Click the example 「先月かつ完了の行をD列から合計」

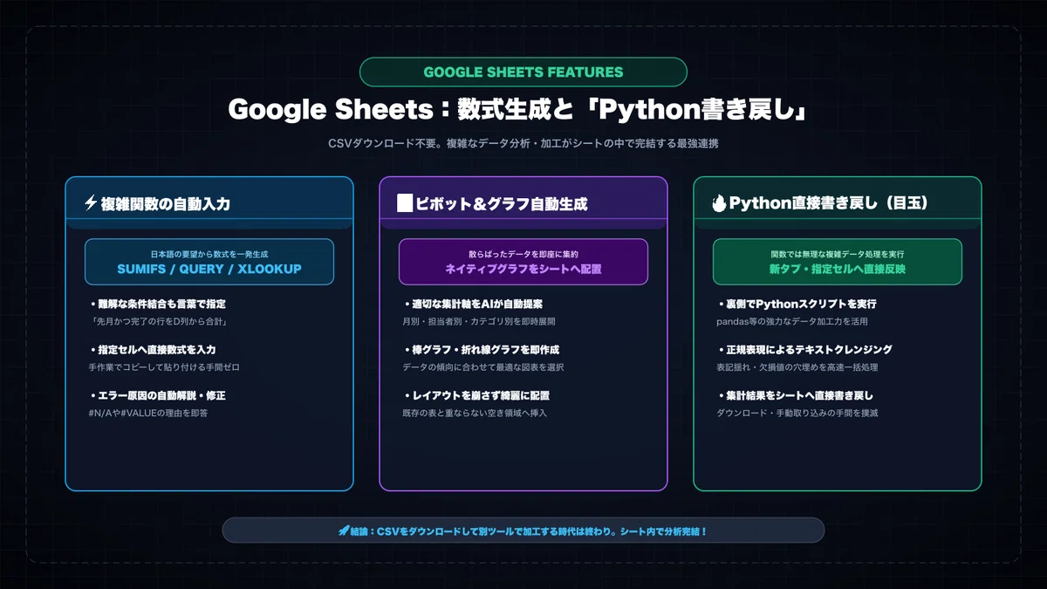(x=159, y=321)
